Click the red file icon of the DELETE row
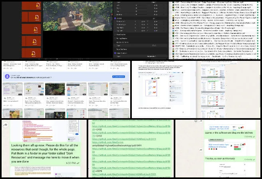Viewport: 262px width, 179px height. pos(174,46)
